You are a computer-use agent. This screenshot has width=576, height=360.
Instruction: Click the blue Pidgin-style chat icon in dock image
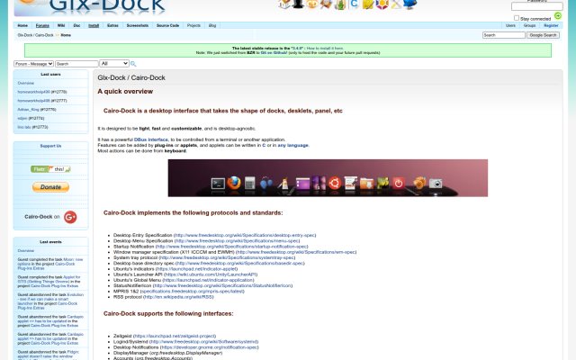tap(266, 183)
